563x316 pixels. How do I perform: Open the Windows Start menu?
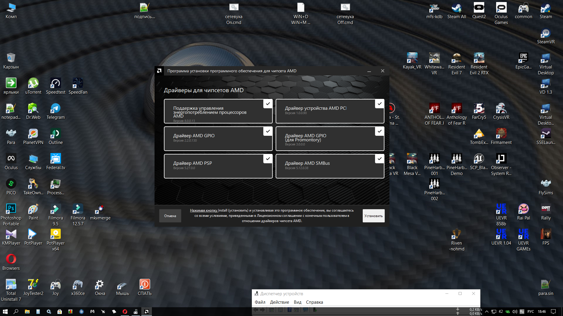(5, 312)
